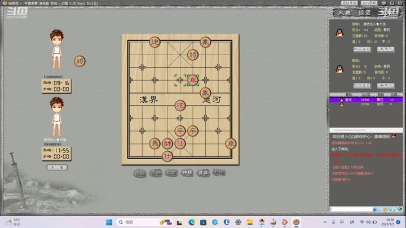Screen dimensions: 406x228
Task: Select the red 車 with green highlight brackets
Action: coord(193,80)
